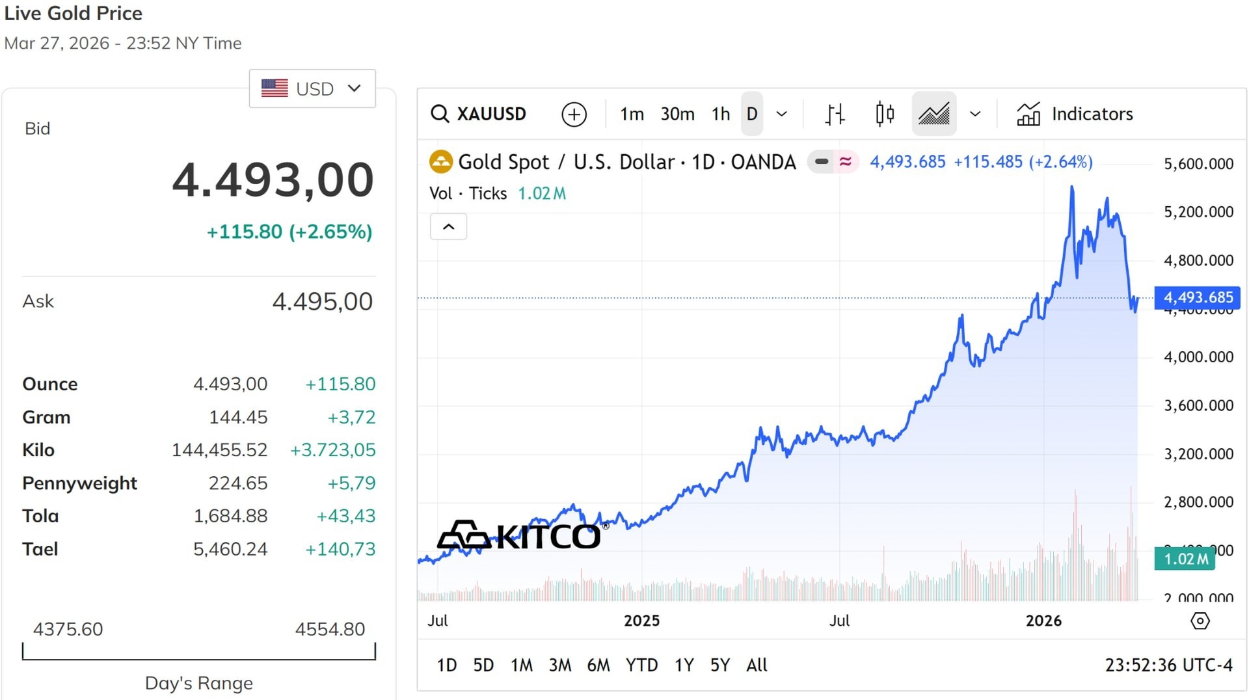The height and width of the screenshot is (700, 1249).
Task: Switch to the YTD range
Action: (641, 665)
